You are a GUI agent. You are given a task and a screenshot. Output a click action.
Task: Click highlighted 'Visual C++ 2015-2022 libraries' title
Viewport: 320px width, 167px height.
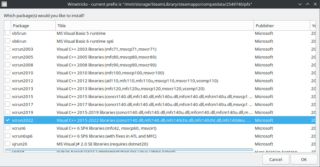pyautogui.click(x=154, y=120)
